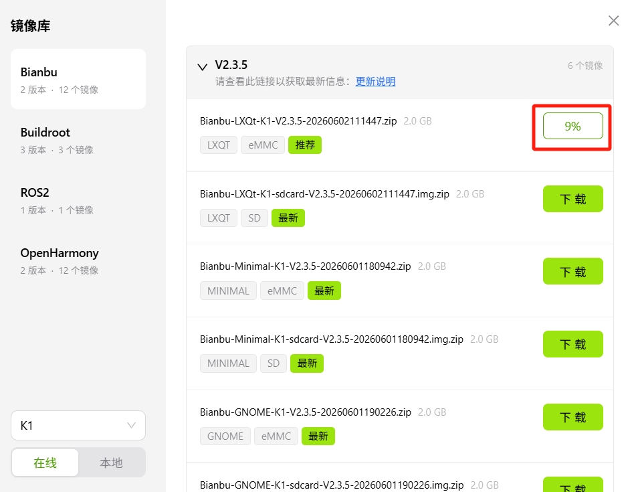Click SD tag on Minimal sdcard row
This screenshot has width=636, height=492.
pyautogui.click(x=274, y=363)
